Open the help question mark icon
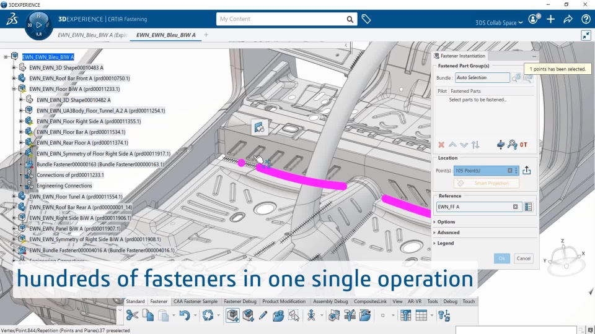This screenshot has height=334, width=595. 586,19
